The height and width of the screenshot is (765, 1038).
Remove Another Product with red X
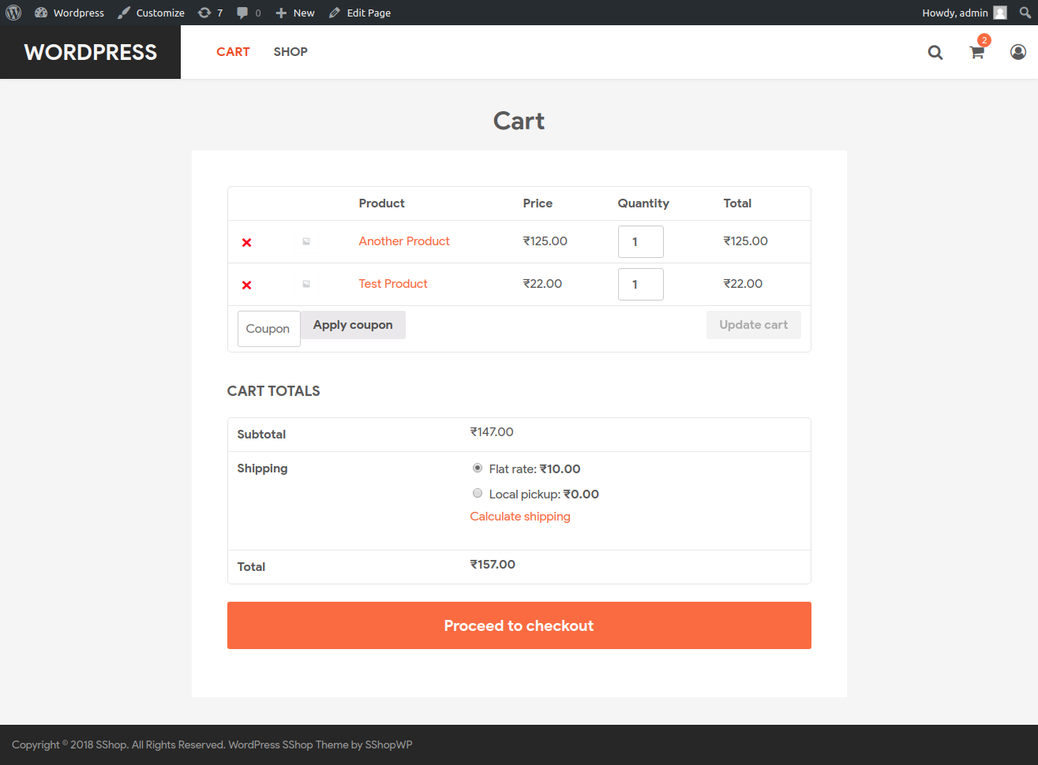click(247, 242)
